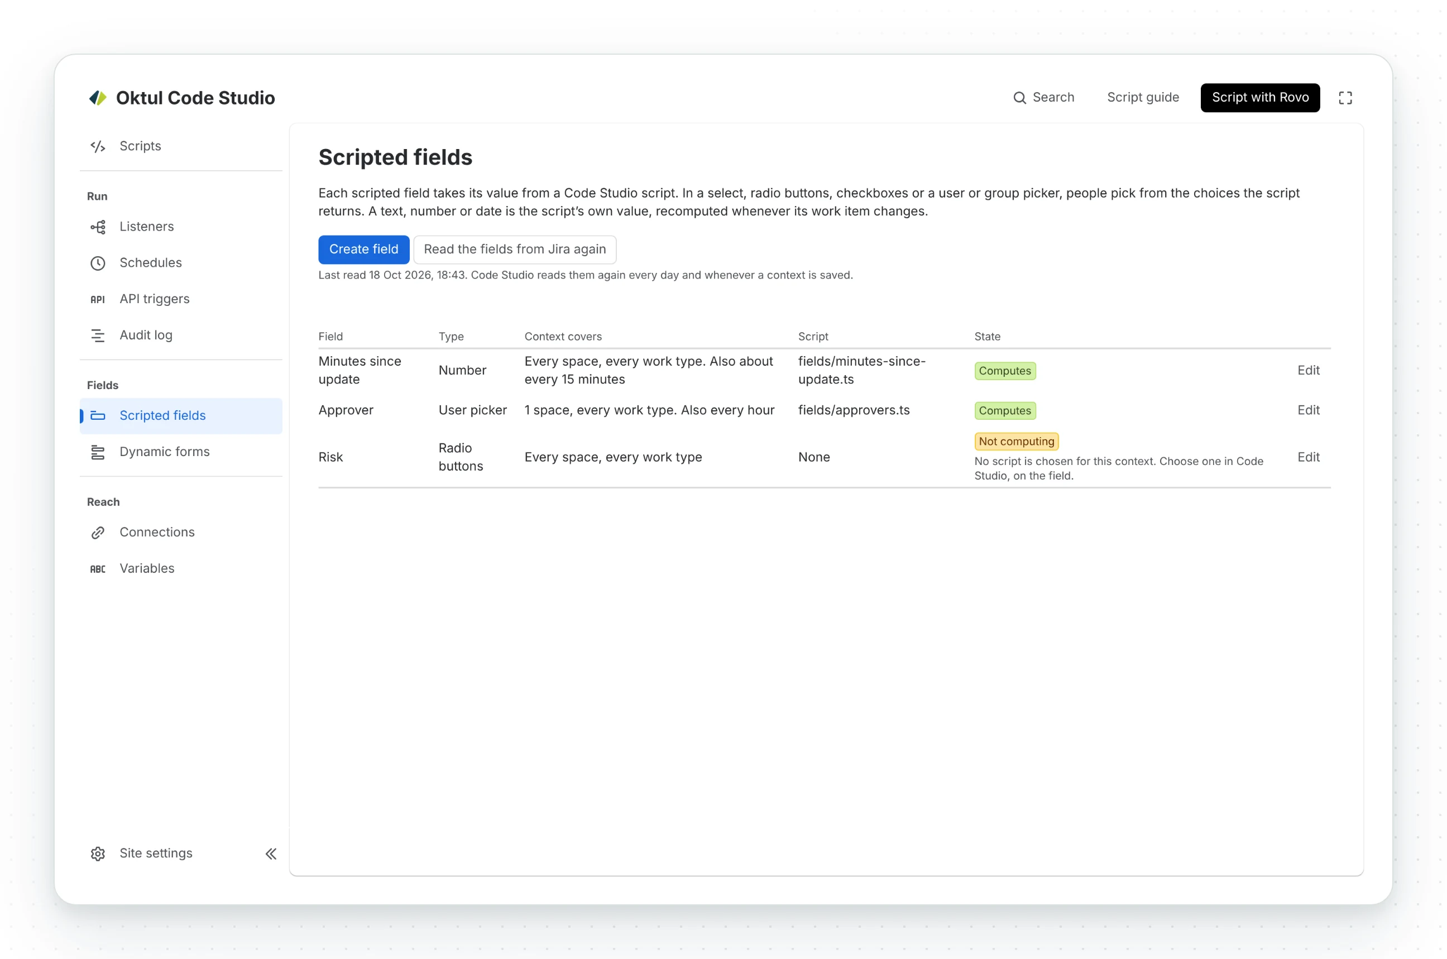1447x959 pixels.
Task: Click the fields/approvers.ts script cell
Action: coord(854,410)
